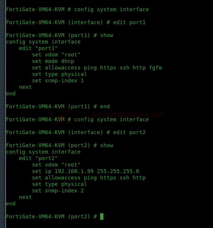Click the "set snmp-index 1" line

(58, 81)
